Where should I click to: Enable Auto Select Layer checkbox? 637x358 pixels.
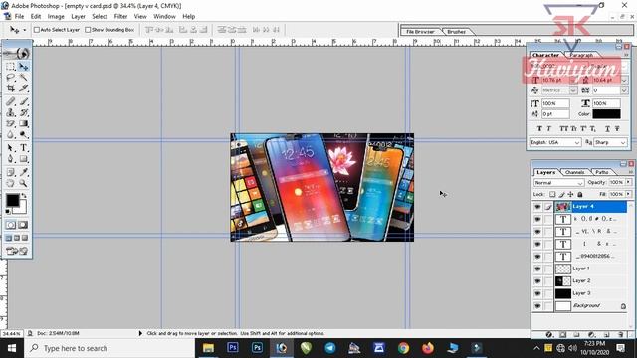click(37, 30)
